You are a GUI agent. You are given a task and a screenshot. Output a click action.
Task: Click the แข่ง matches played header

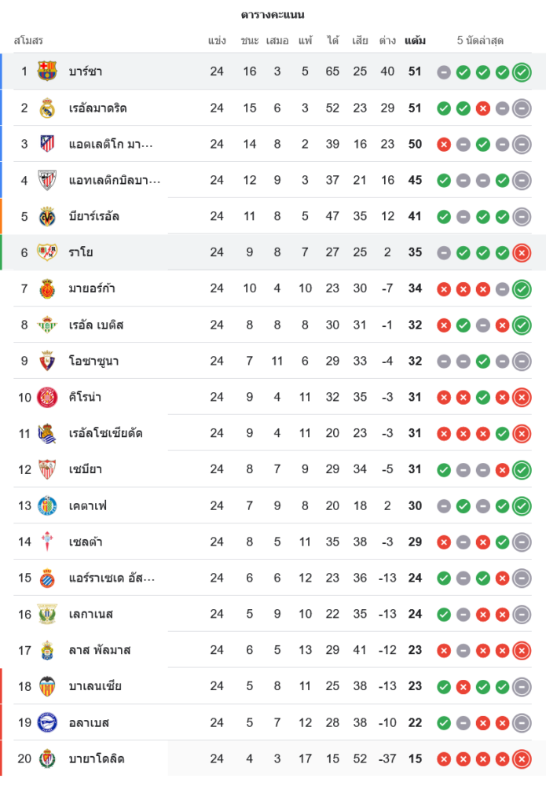(217, 40)
